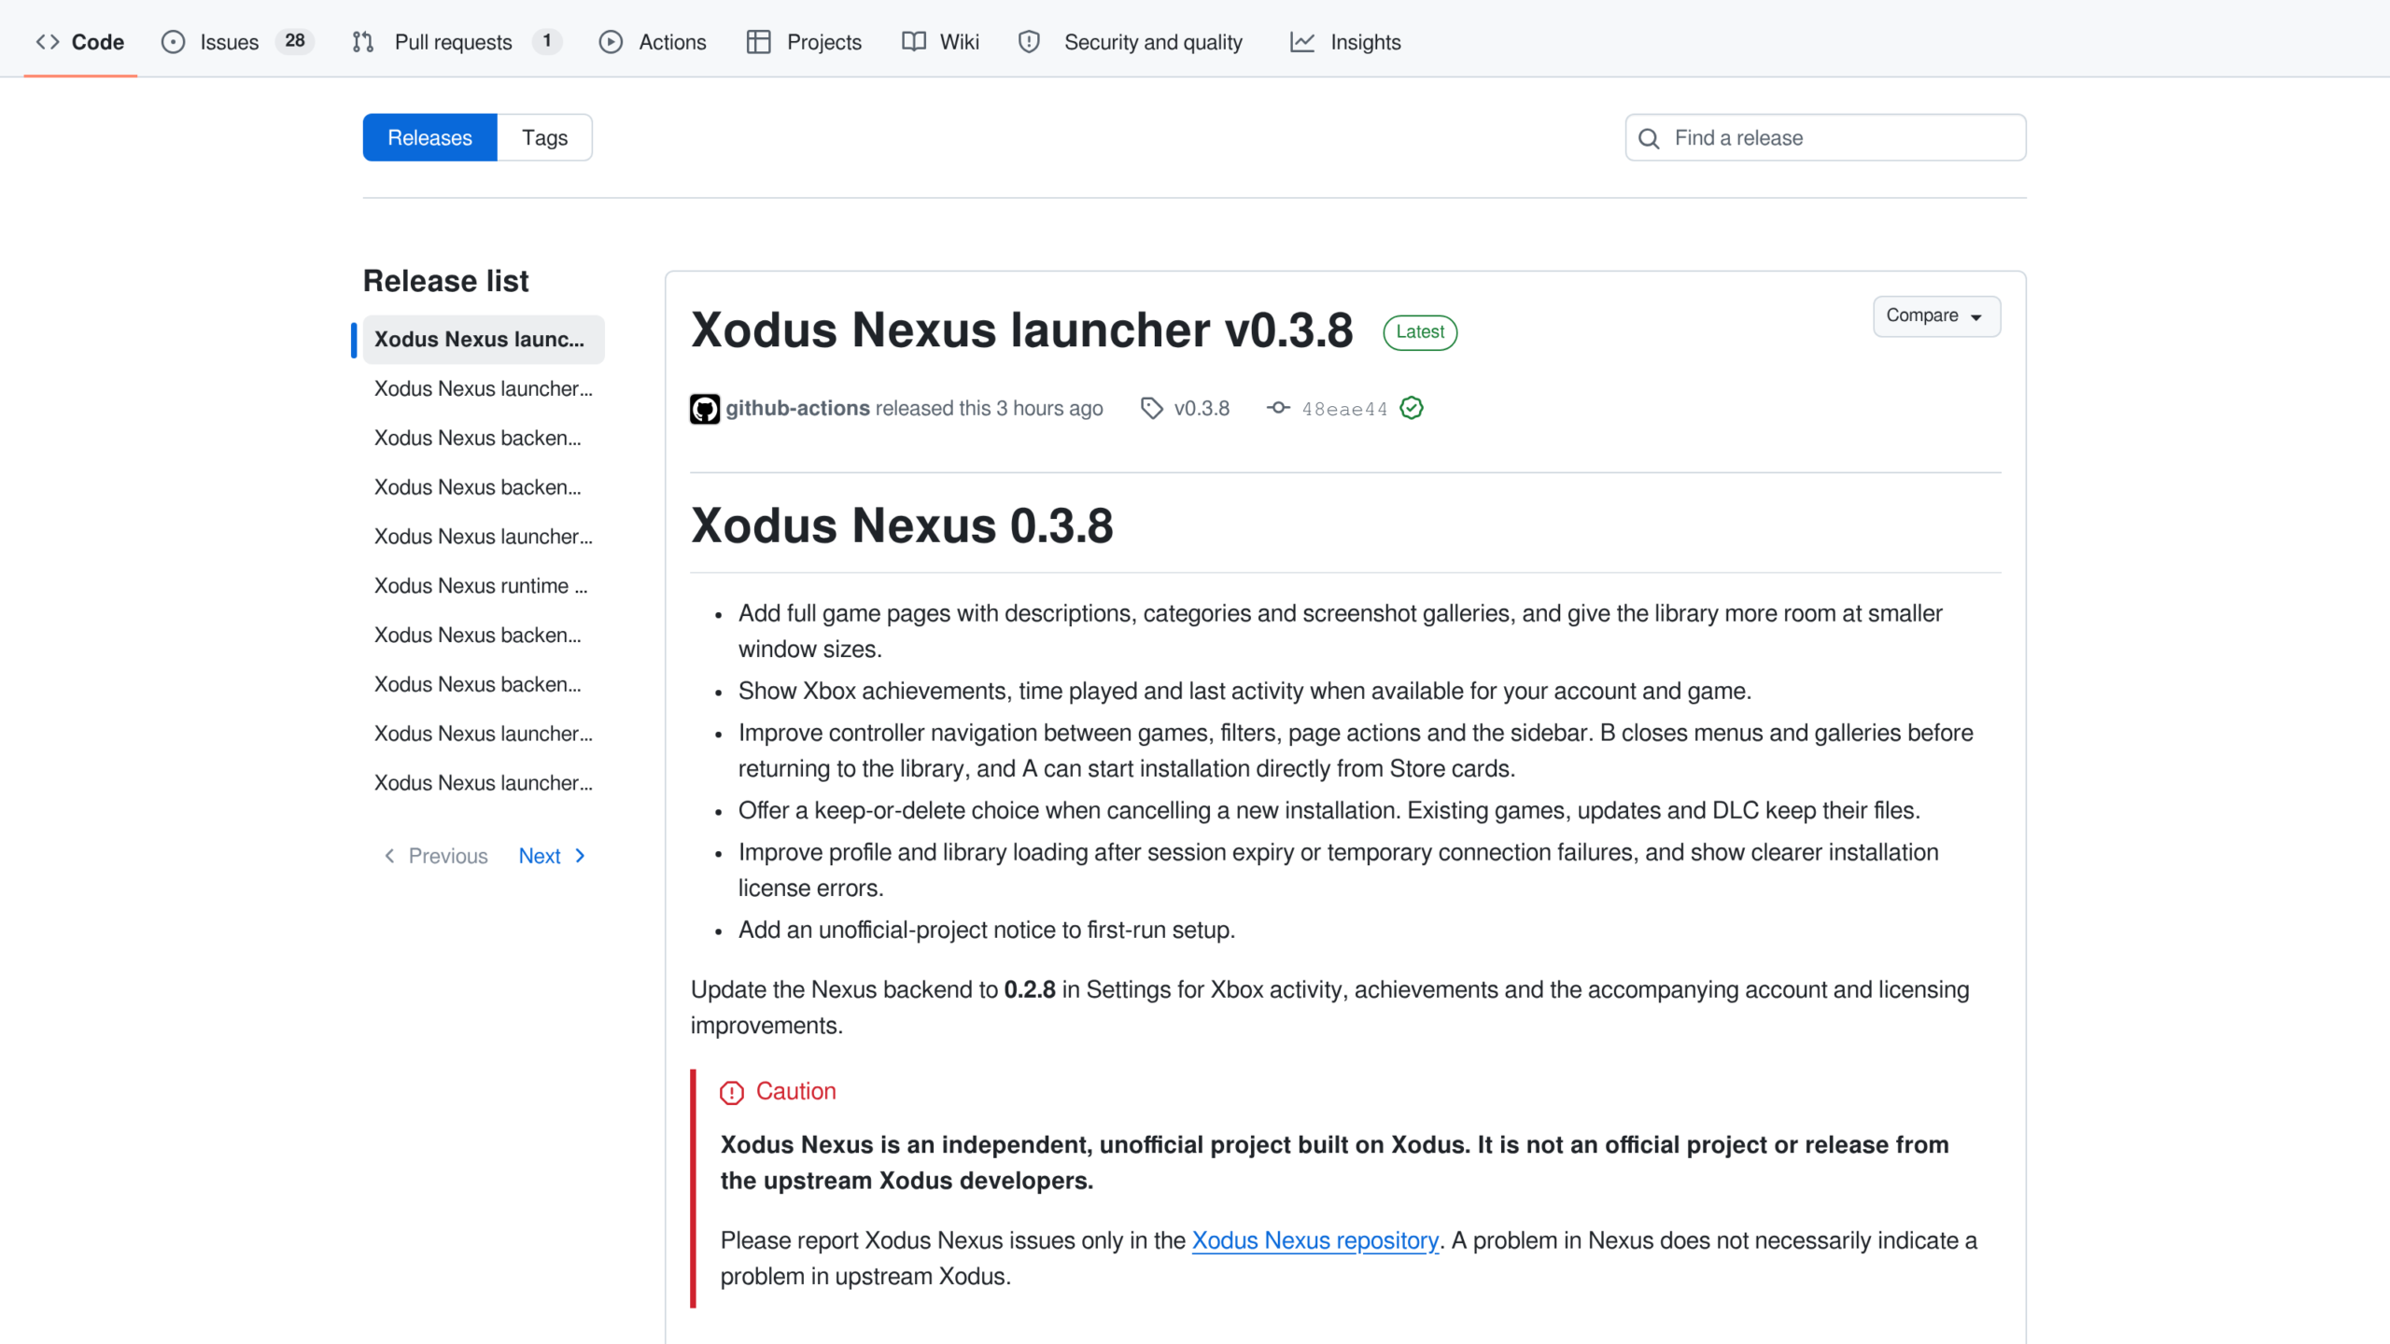The height and width of the screenshot is (1344, 2390).
Task: Click the search magnifier icon
Action: pos(1649,138)
